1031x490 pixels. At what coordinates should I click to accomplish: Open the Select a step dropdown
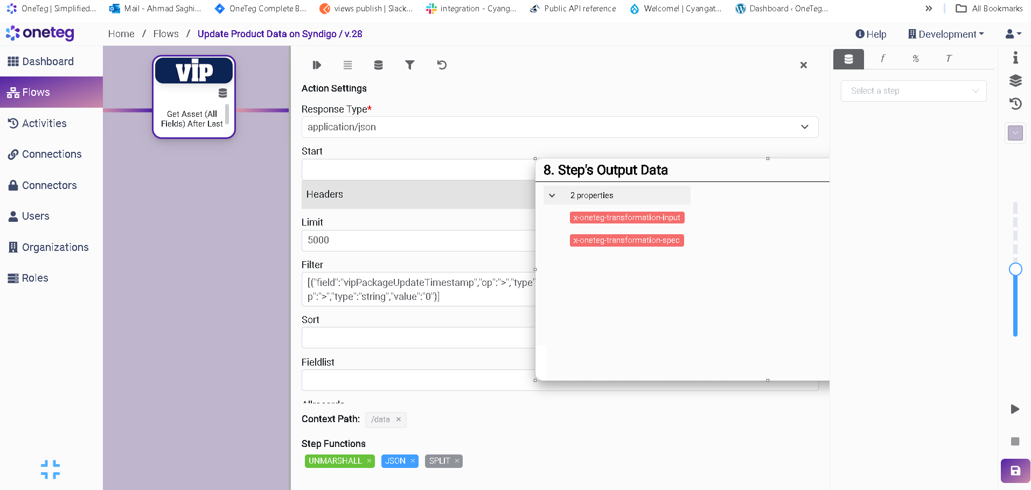(x=913, y=91)
